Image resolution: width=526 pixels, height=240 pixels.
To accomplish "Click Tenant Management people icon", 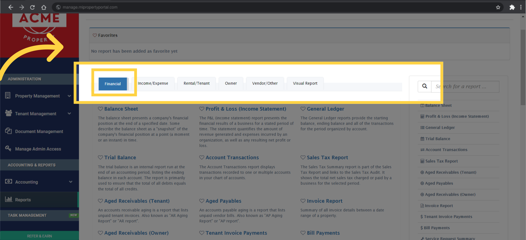I will [x=8, y=113].
